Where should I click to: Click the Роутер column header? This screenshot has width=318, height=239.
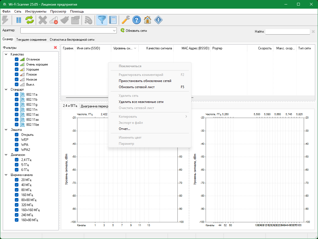coord(229,48)
